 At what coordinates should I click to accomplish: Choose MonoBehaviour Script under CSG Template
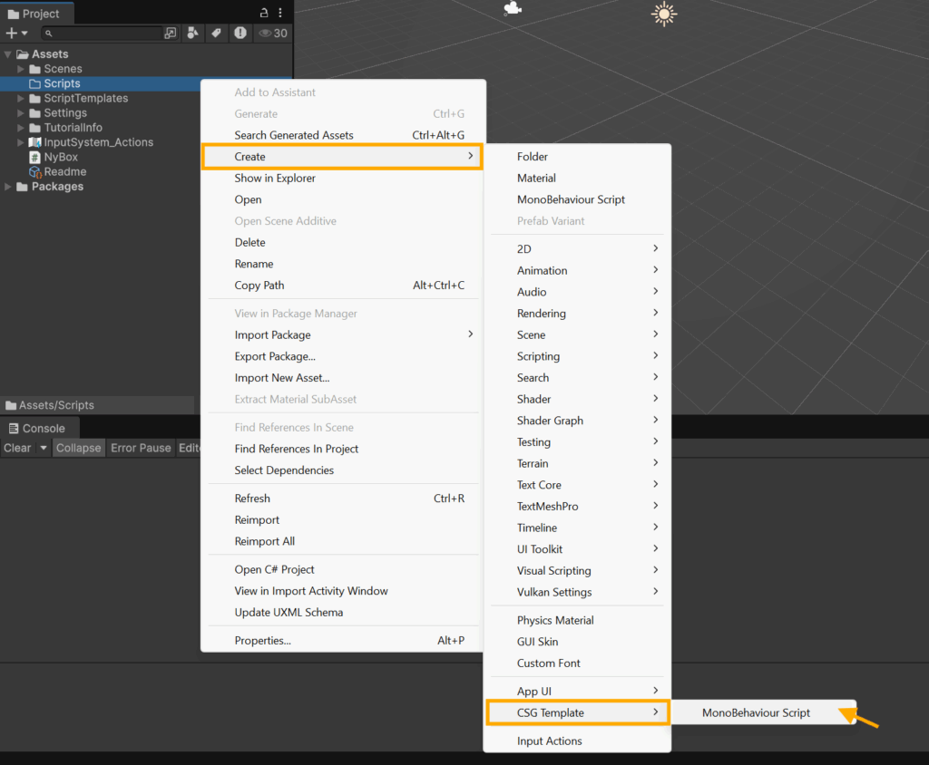coord(763,713)
